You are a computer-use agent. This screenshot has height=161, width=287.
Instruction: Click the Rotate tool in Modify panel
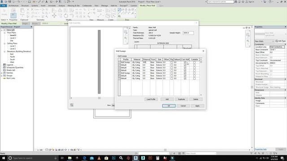tap(66, 16)
